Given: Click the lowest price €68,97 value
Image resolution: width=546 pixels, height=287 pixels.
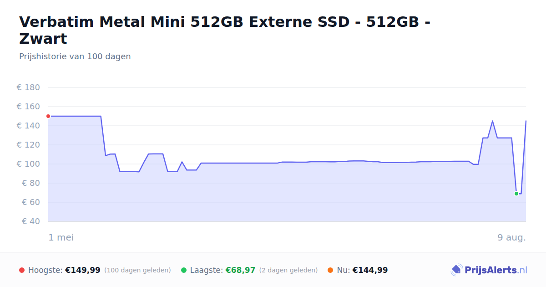Looking at the screenshot, I should (240, 270).
